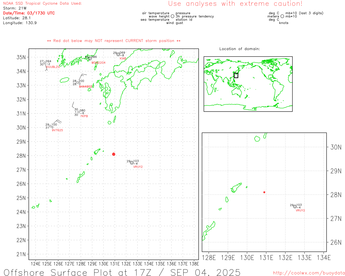Click the 'VRUY2' label in the inset map
The width and height of the screenshot is (345, 276).
(x=300, y=211)
